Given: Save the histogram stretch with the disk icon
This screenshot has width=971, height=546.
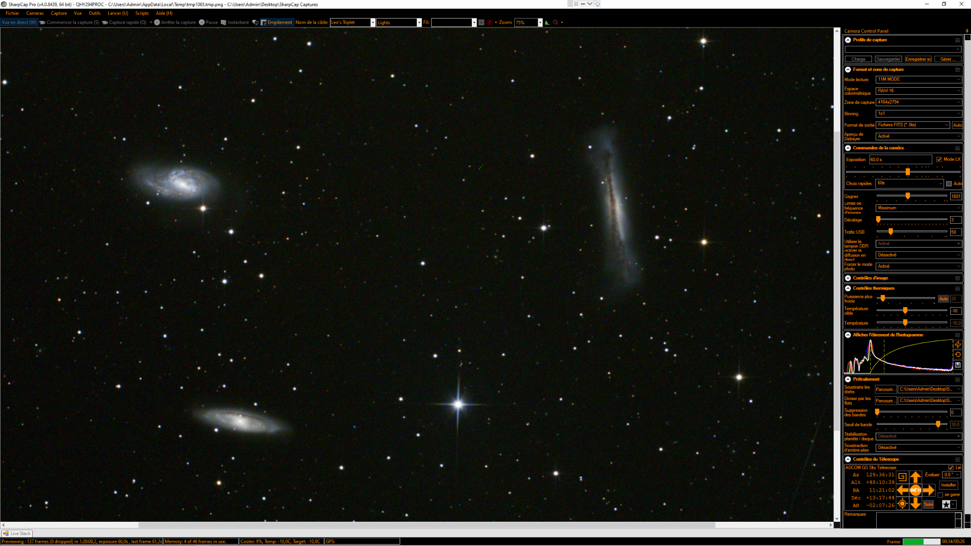Looking at the screenshot, I should (x=958, y=364).
